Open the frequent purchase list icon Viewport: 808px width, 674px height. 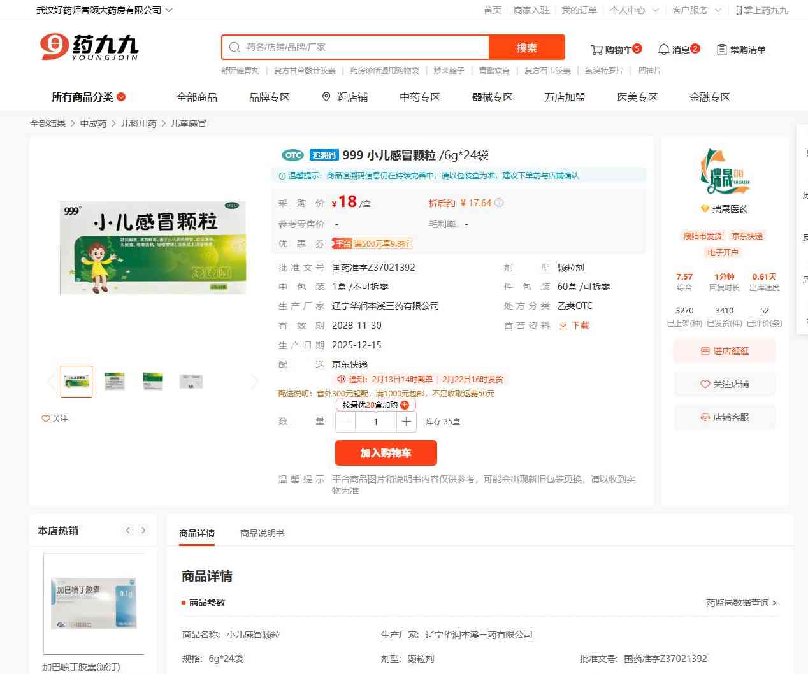click(x=722, y=50)
